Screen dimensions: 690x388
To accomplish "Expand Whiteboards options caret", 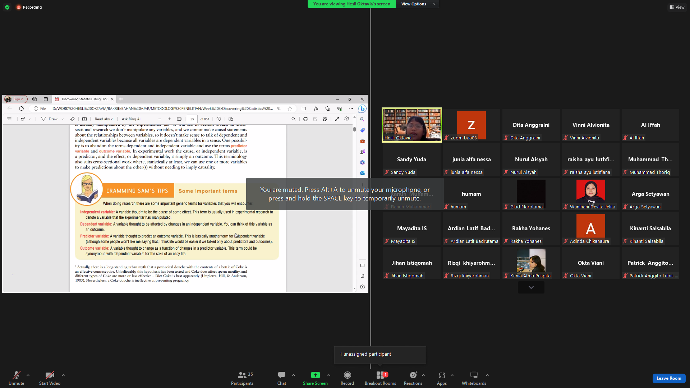I will 487,375.
